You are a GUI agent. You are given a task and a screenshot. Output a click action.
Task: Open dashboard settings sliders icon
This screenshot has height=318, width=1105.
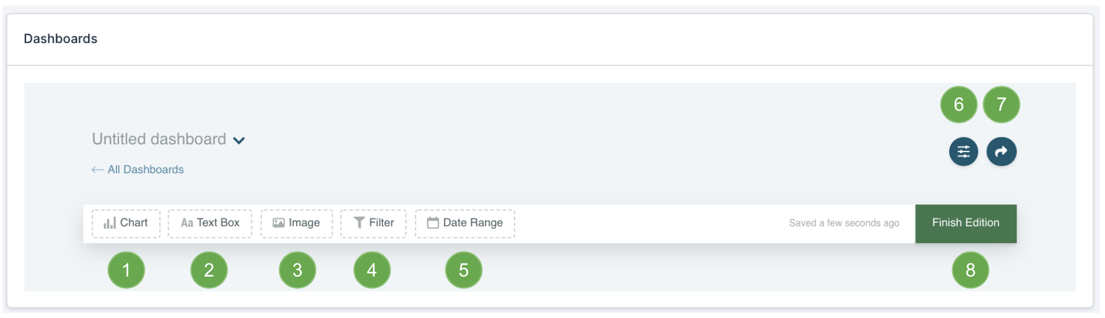[x=963, y=152]
